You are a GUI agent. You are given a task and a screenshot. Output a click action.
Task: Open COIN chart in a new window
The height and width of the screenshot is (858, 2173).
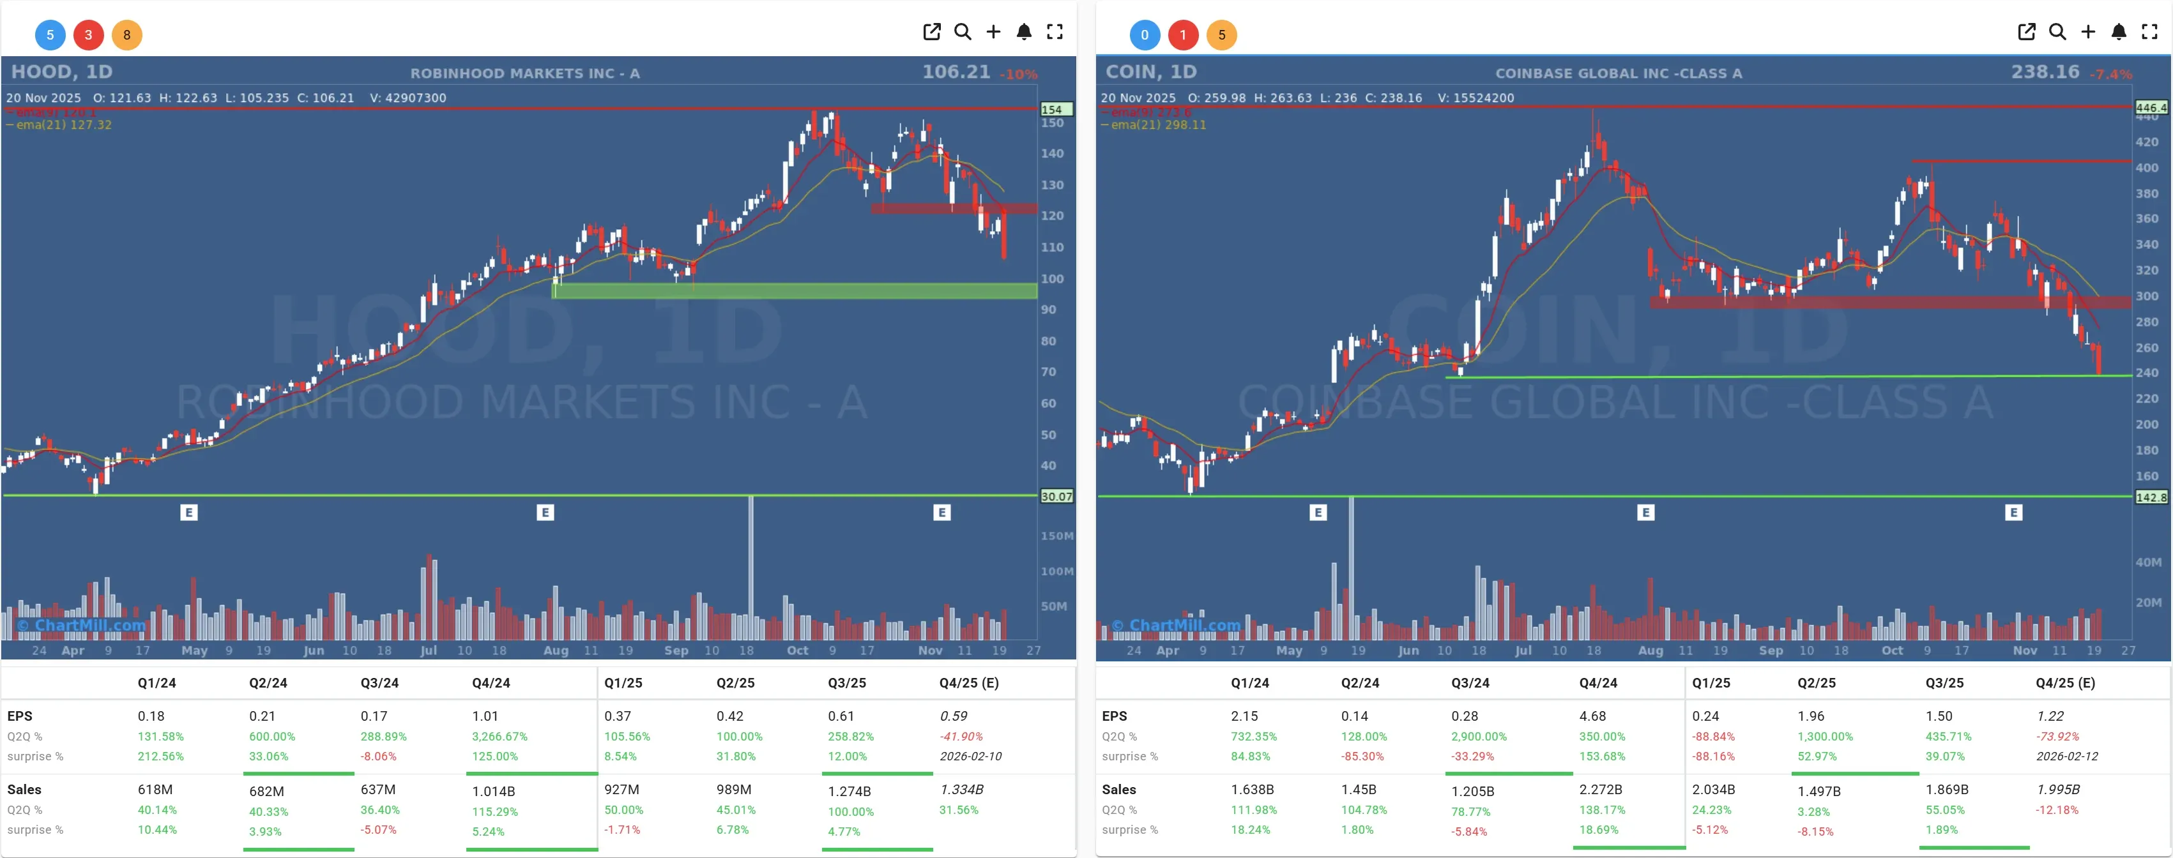pos(2027,32)
